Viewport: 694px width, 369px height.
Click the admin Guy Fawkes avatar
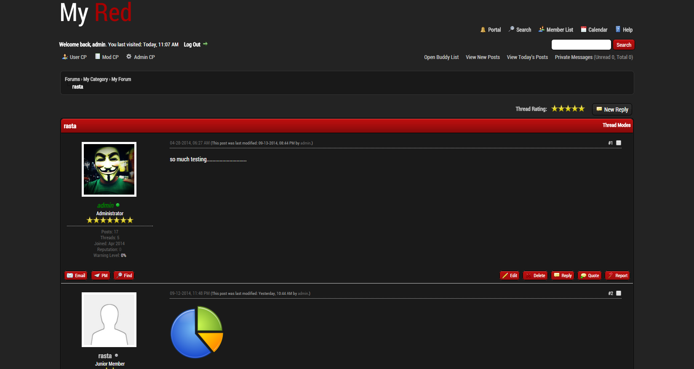click(109, 169)
